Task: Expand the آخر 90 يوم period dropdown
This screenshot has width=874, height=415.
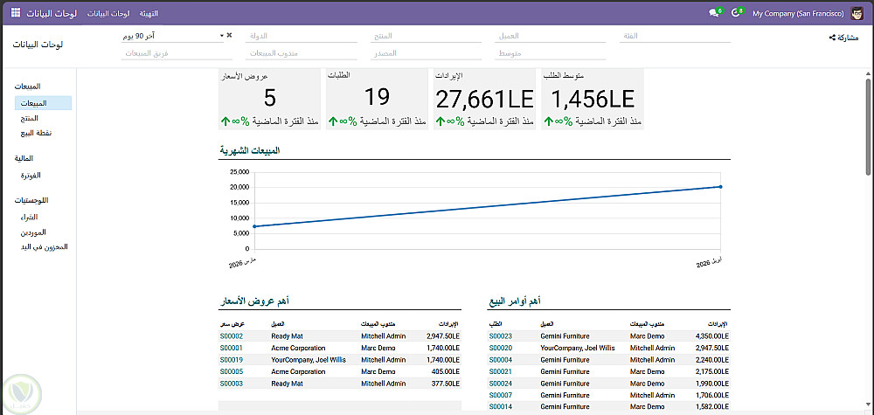Action: pos(221,36)
